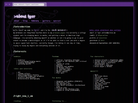
Task: Click the 'fav characters' subheading
Action: tap(97, 56)
